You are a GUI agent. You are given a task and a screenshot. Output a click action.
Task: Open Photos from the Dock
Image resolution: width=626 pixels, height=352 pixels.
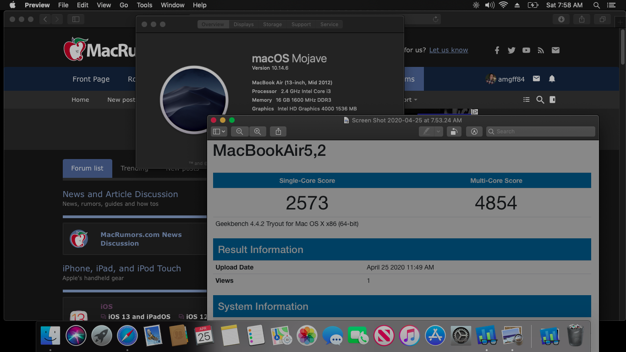point(307,336)
